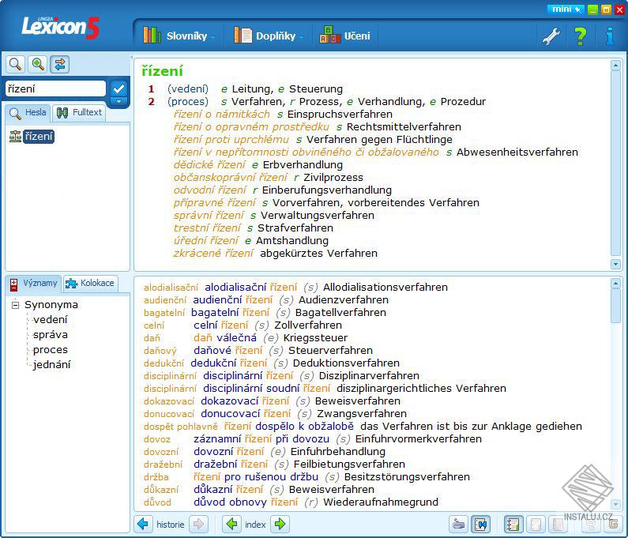Click the printer icon in bottom toolbar
628x538 pixels.
[590, 524]
